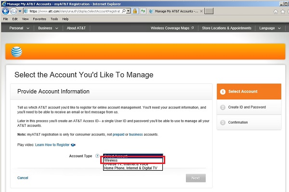This screenshot has height=192, width=289.
Task: Click the 'Provide Account Information' heading
Action: click(x=53, y=91)
